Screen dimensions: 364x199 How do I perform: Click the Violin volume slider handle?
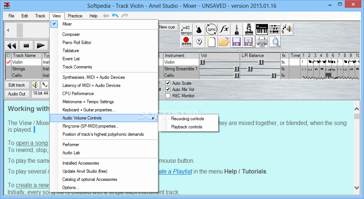click(x=202, y=62)
